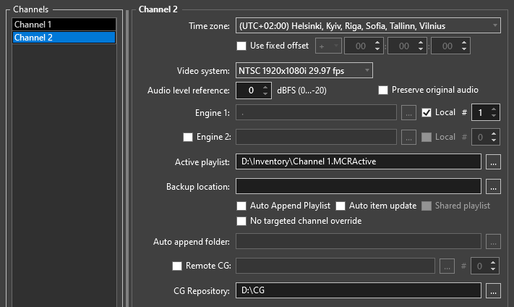Browse for Active playlist file

493,161
